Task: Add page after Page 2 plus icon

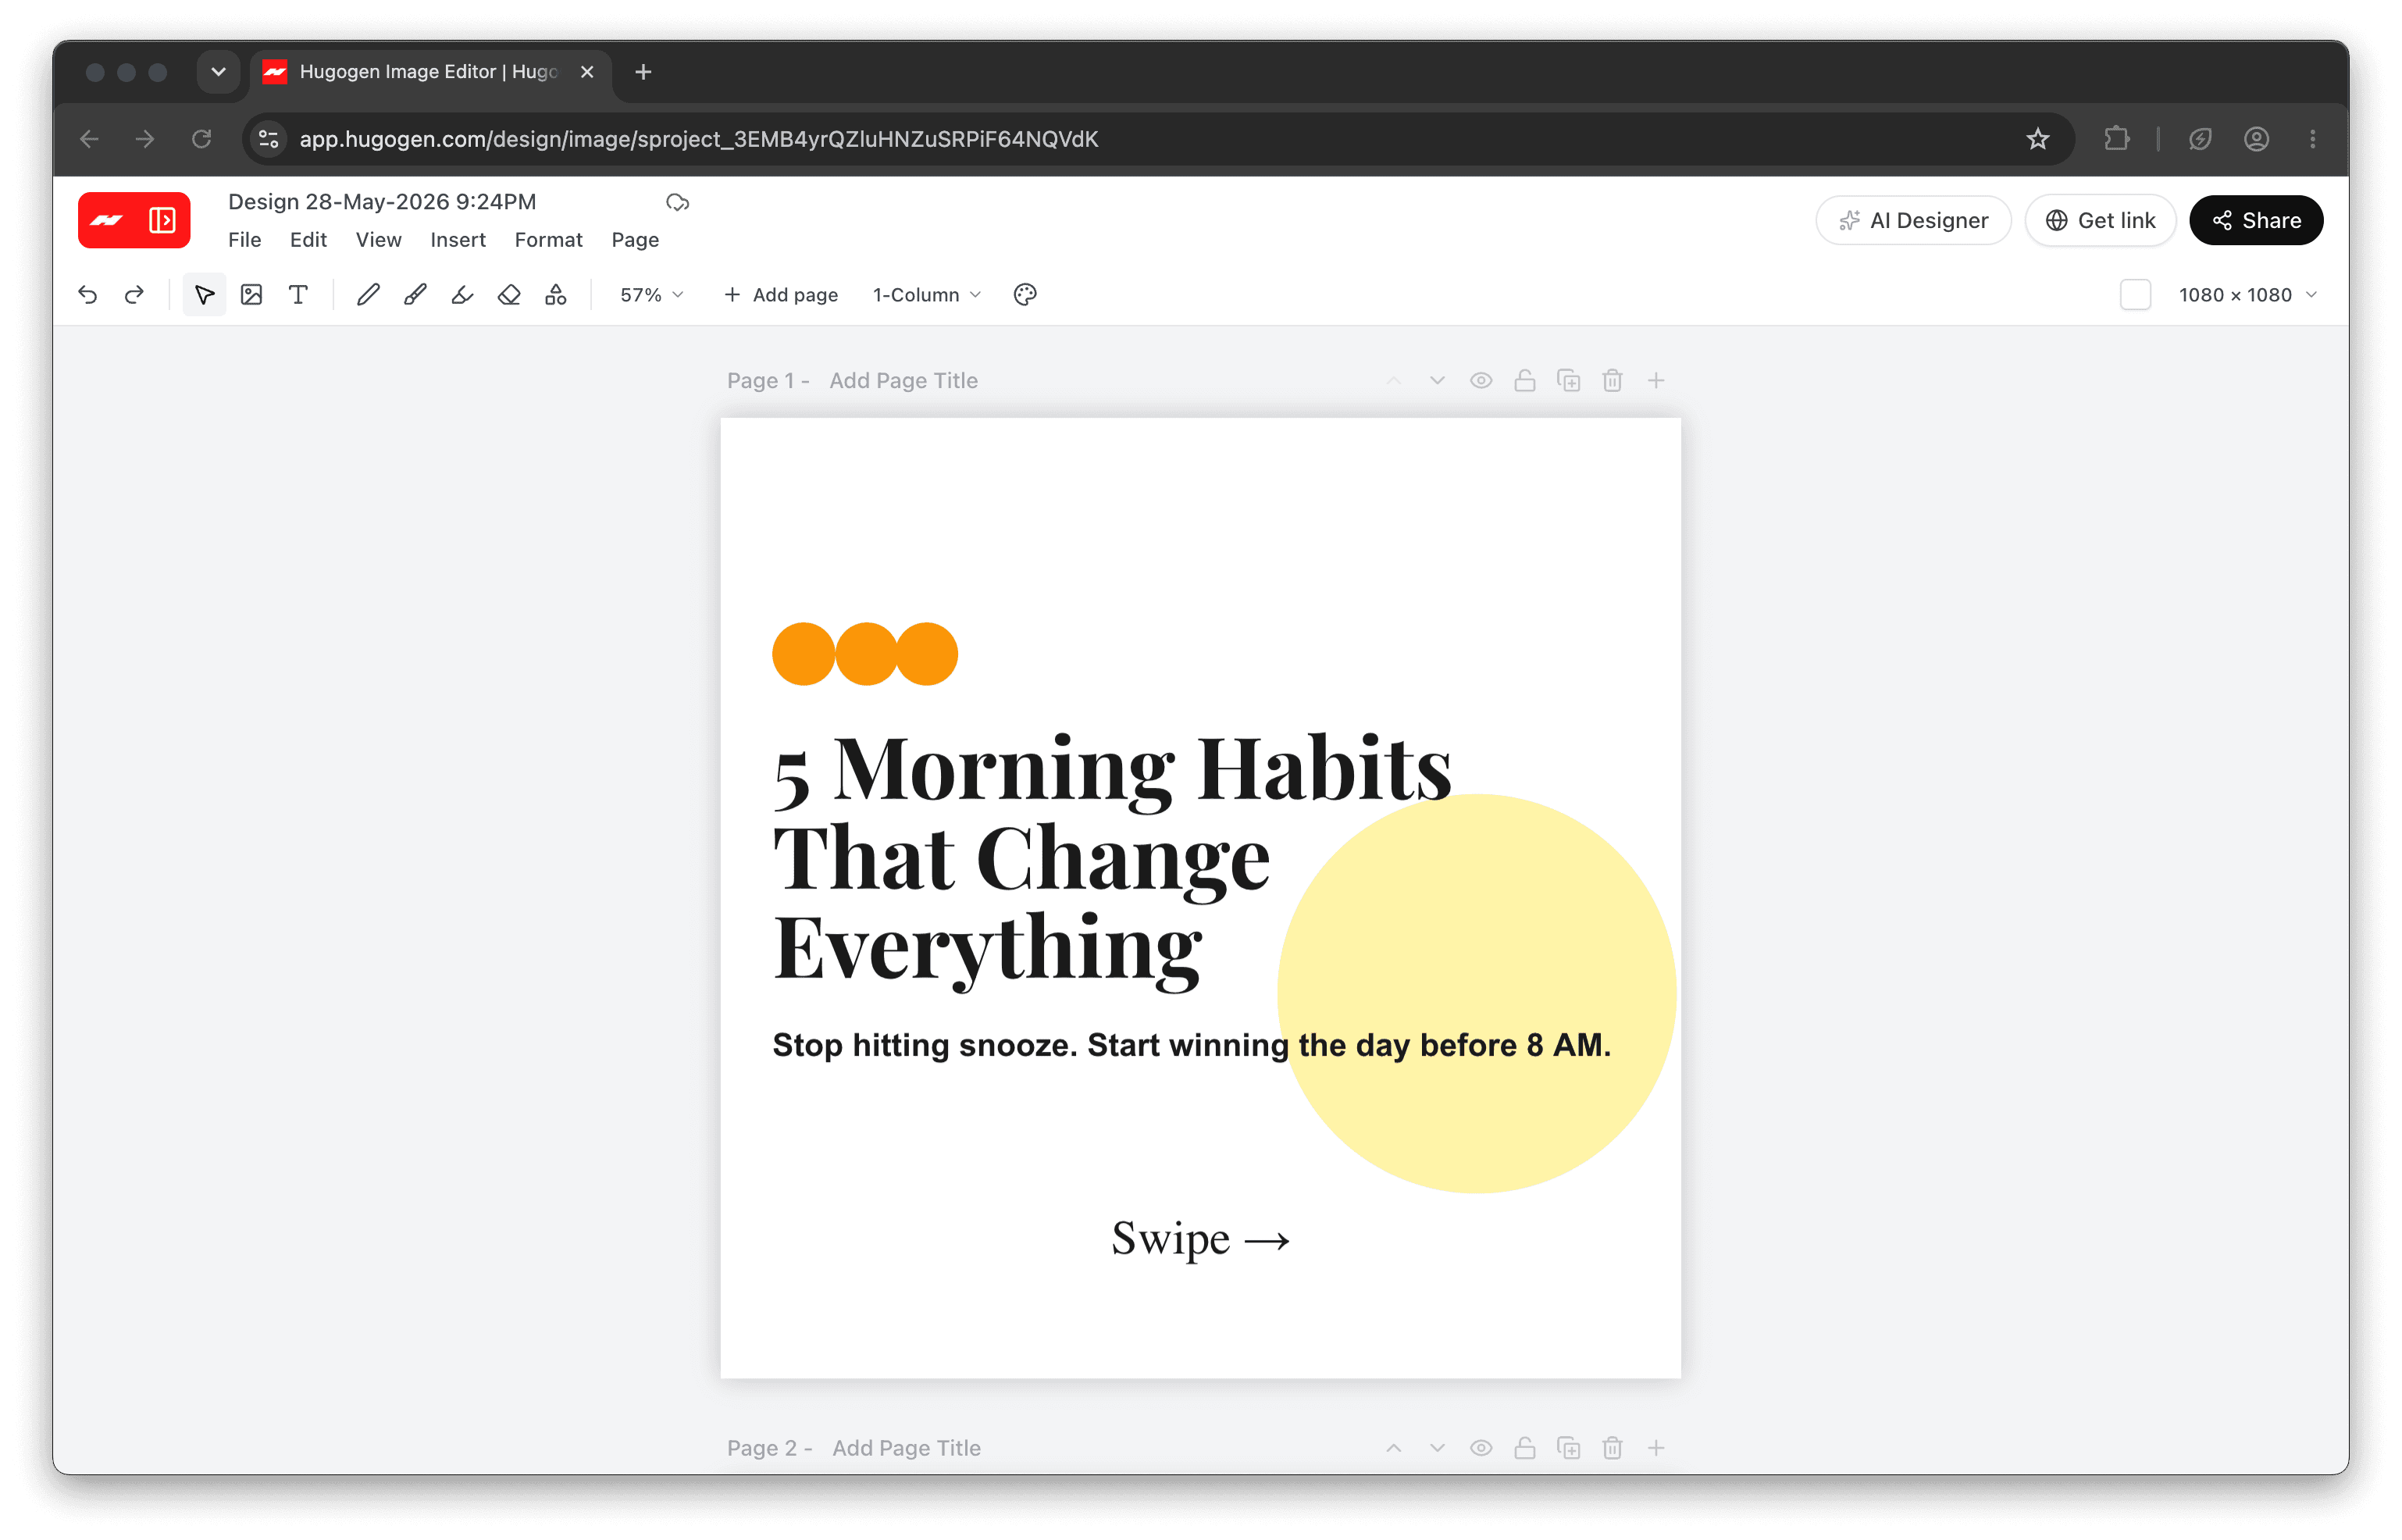Action: coord(1656,1448)
